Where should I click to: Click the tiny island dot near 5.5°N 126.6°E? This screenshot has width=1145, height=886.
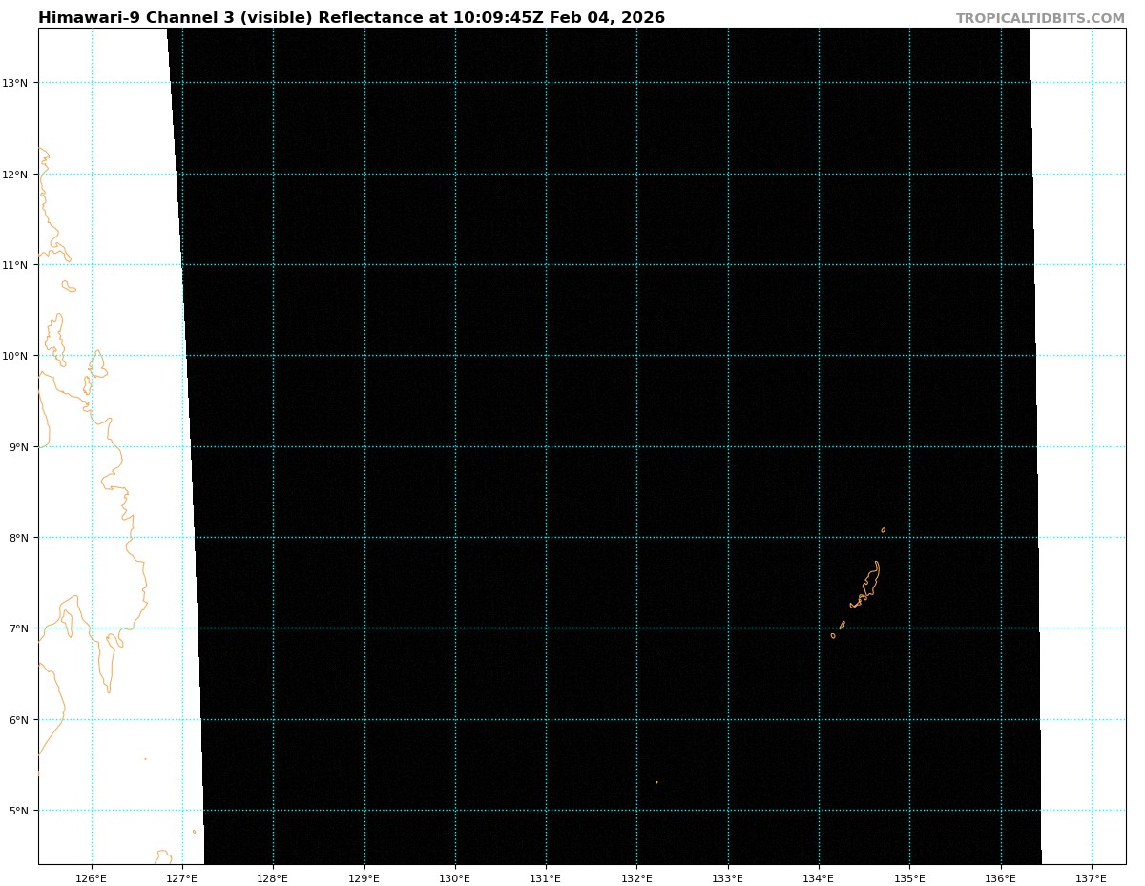[145, 759]
